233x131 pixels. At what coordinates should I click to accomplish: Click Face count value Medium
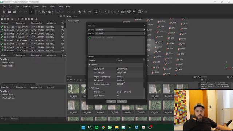(120, 80)
